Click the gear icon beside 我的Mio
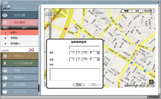Viewport: 161px width, 99px height. coord(5,56)
